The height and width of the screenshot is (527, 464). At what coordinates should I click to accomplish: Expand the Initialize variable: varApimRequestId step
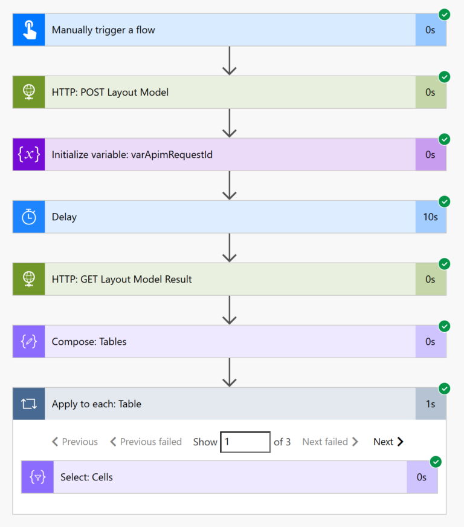point(230,154)
